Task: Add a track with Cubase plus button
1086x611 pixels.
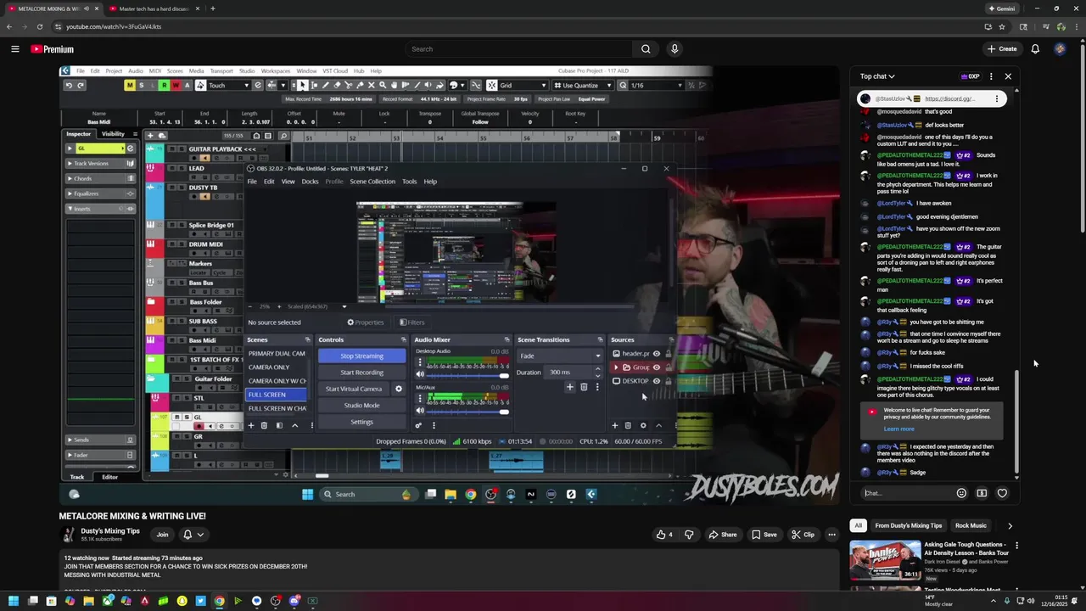Action: point(150,135)
